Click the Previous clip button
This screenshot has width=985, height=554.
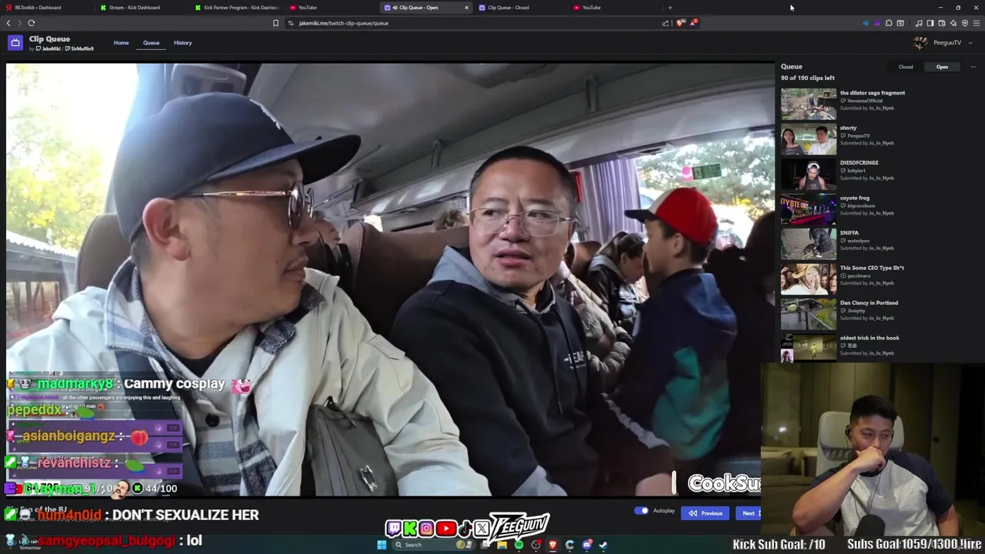click(706, 513)
